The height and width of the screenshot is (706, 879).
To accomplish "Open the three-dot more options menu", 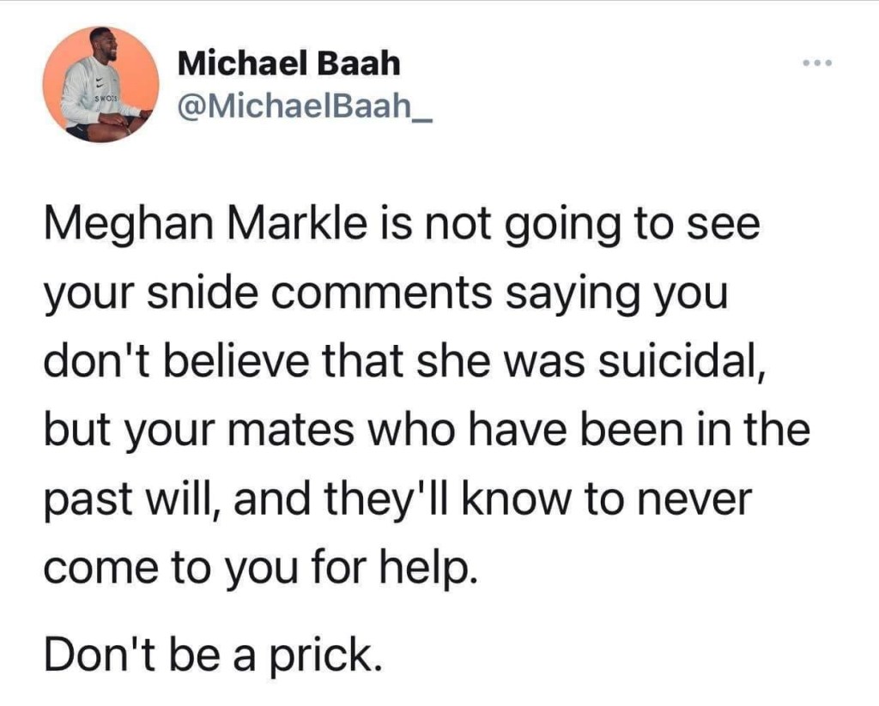I will coord(816,64).
